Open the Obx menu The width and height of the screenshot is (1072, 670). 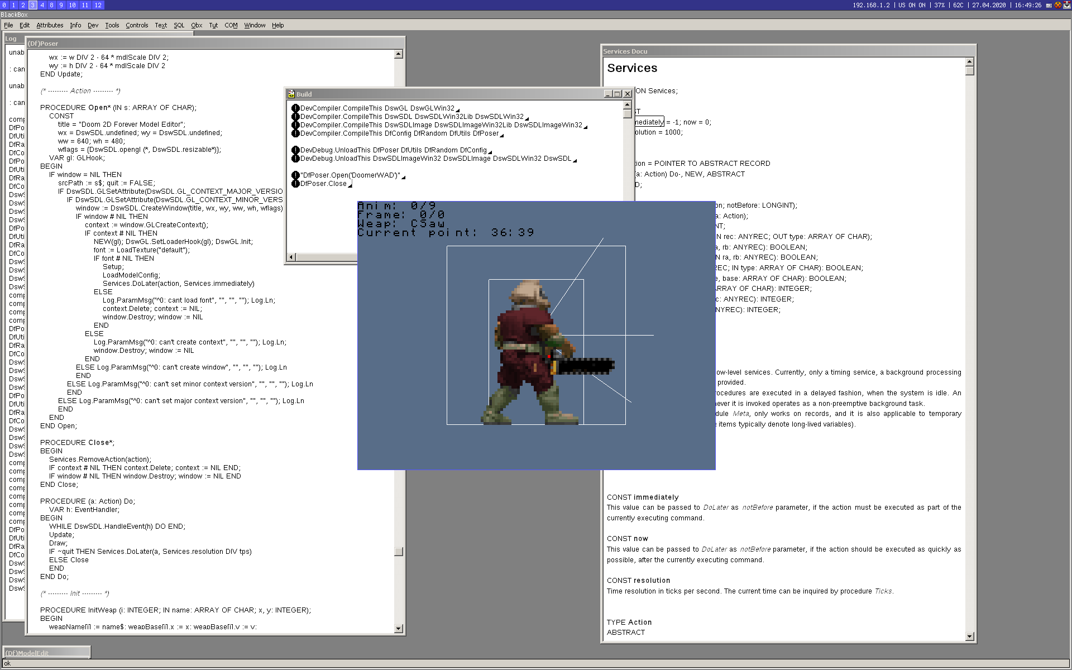[197, 25]
